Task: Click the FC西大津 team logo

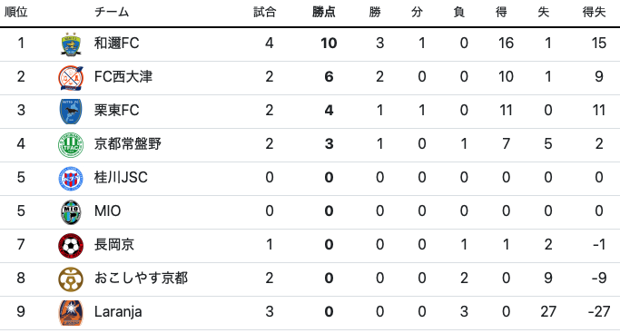Action: coord(71,78)
